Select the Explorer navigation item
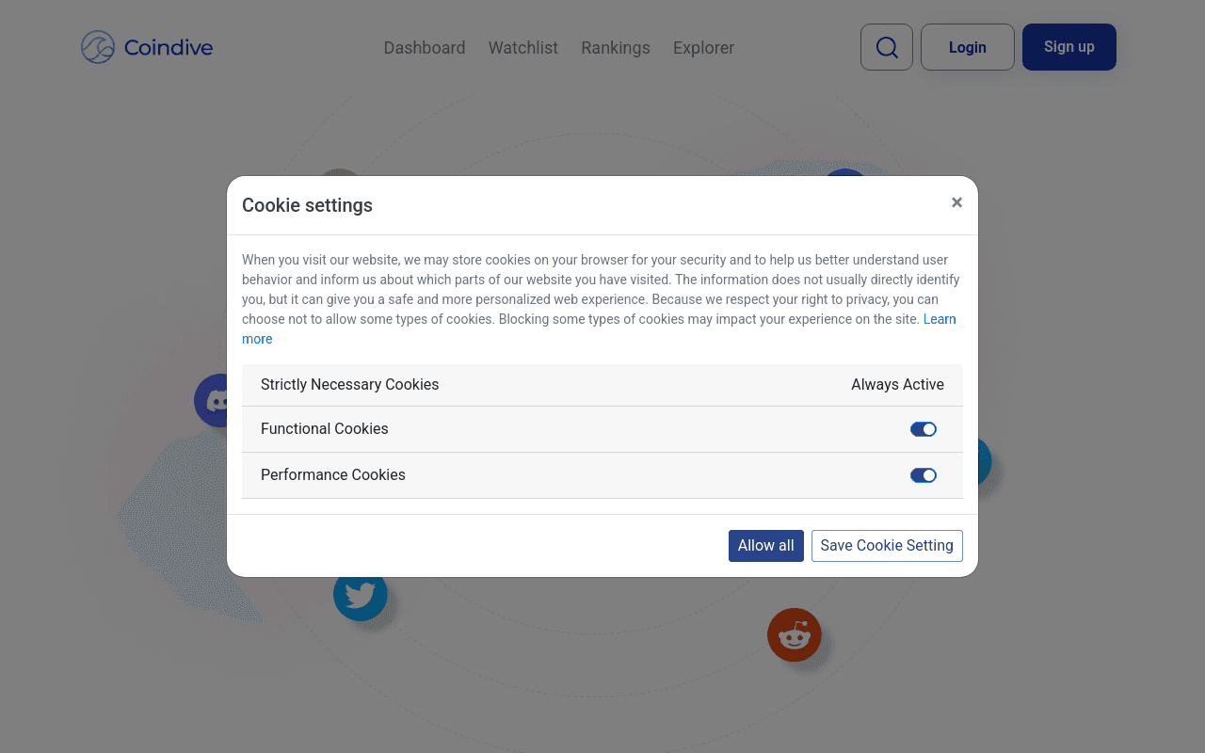 pos(703,48)
